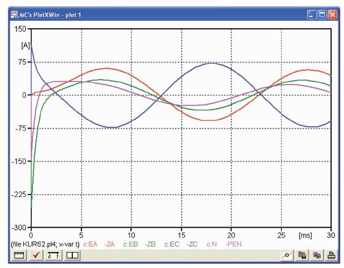
Task: Click the green 'c:EB -ZB' legend label
Action: click(140, 244)
